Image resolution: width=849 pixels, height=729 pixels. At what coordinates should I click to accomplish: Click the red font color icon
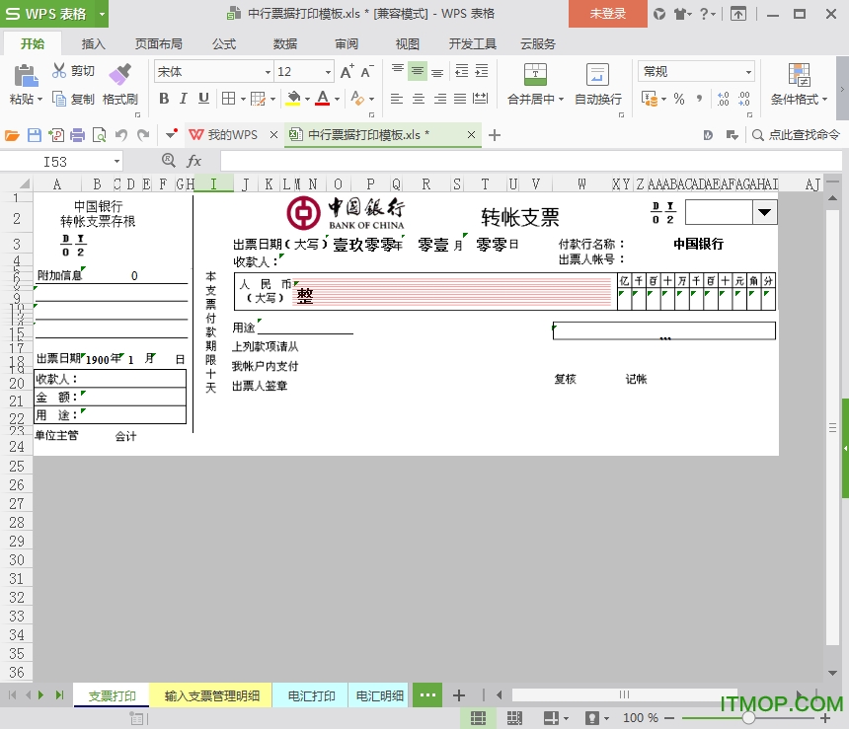[x=323, y=99]
